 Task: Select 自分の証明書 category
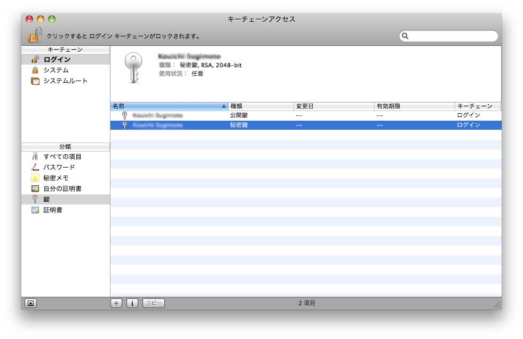click(x=62, y=188)
